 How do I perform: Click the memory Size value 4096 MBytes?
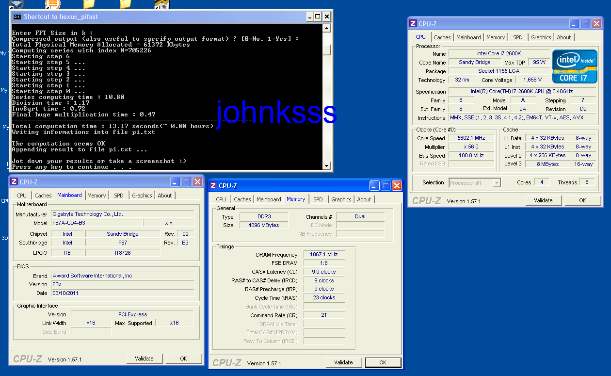point(264,225)
